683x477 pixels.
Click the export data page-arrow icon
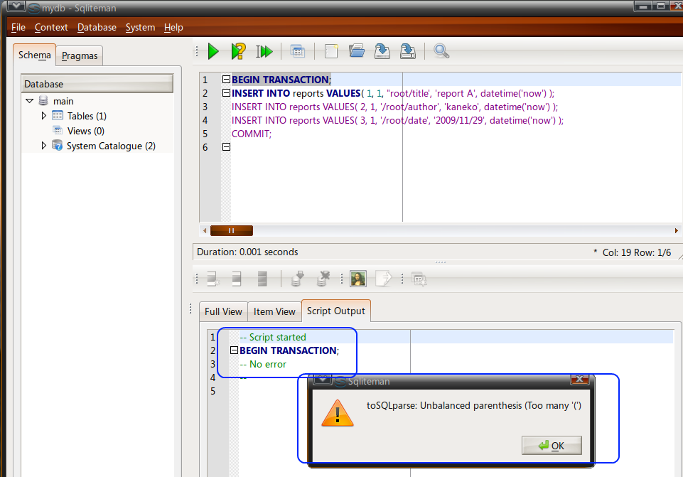click(x=383, y=279)
